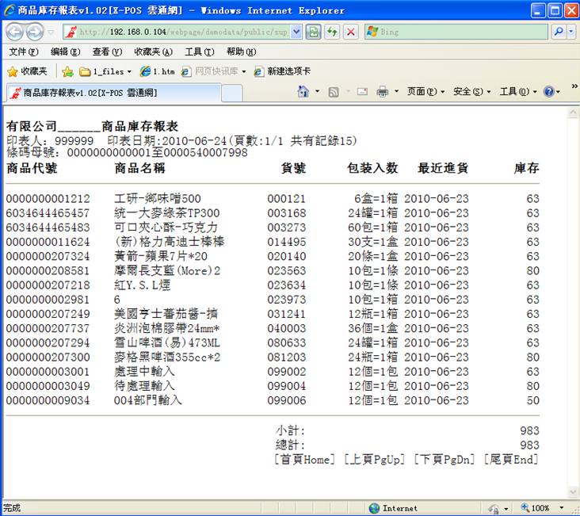Screen dimensions: 580x516
Task: Click the search magnifier button
Action: tap(559, 32)
